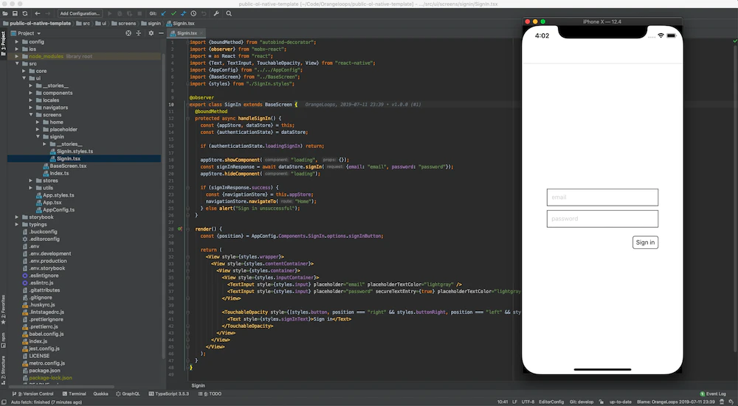Viewport: 738px width, 406px height.
Task: Open the Terminal tool window
Action: coord(74,393)
